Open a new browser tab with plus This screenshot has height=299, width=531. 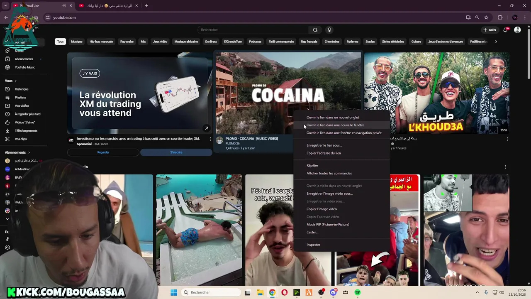146,6
